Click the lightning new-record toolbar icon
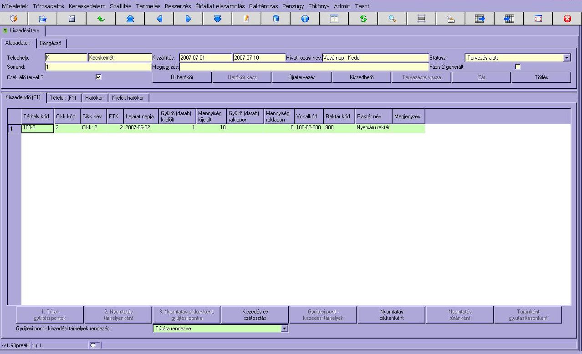 coord(14,19)
